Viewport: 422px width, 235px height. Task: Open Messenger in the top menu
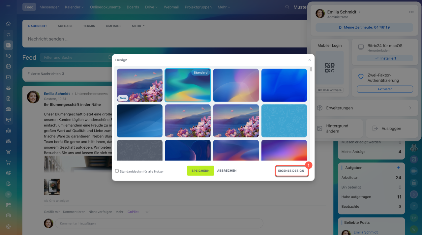49,7
